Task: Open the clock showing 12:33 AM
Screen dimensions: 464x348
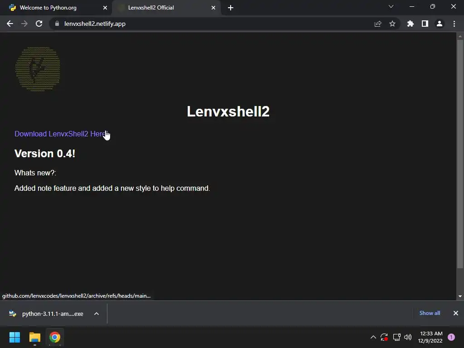Action: pos(430,337)
